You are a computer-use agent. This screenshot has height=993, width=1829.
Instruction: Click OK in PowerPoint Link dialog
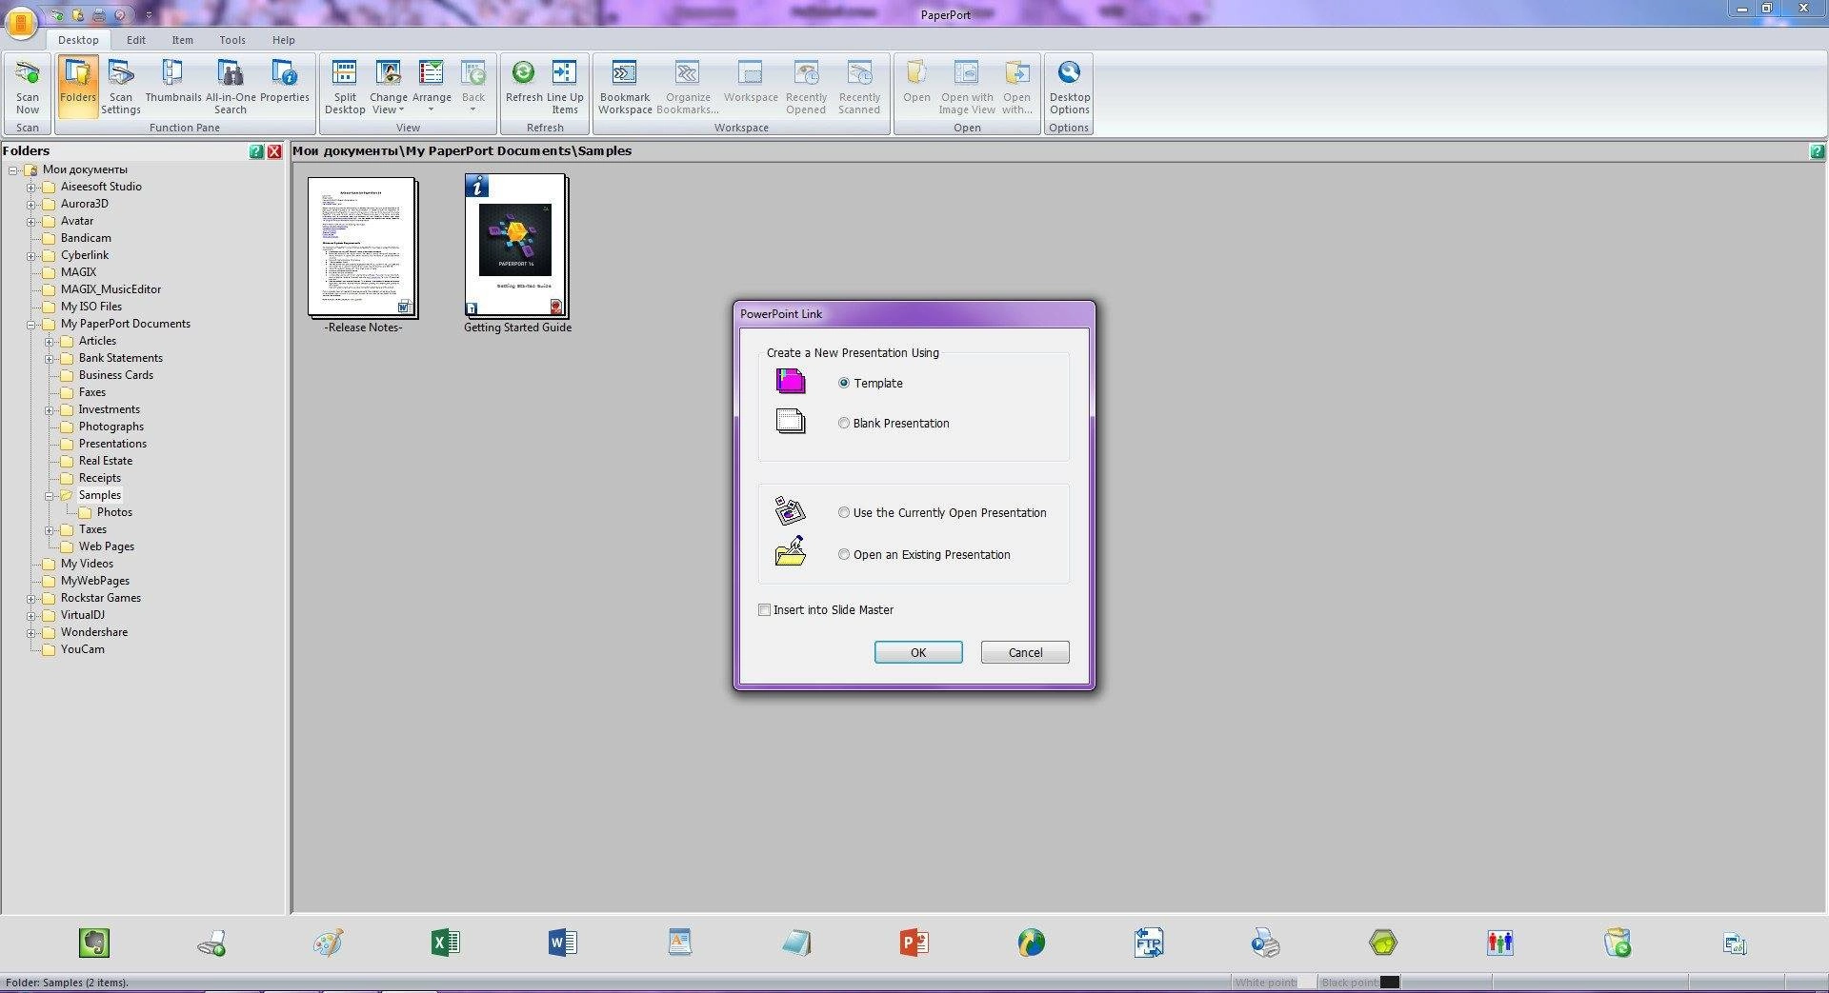pos(918,652)
